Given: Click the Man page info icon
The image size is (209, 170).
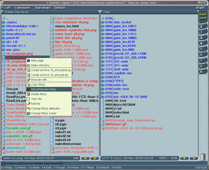Looking at the screenshot, I should [x=29, y=61].
